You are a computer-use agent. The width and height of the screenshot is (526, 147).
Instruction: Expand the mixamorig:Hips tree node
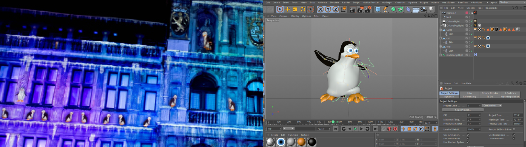[441, 55]
